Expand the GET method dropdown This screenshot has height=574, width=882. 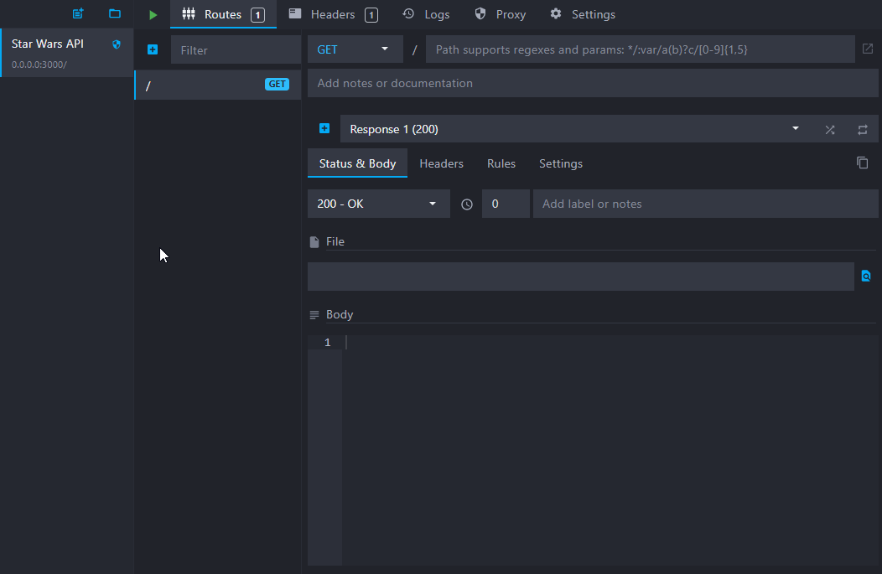coord(355,49)
